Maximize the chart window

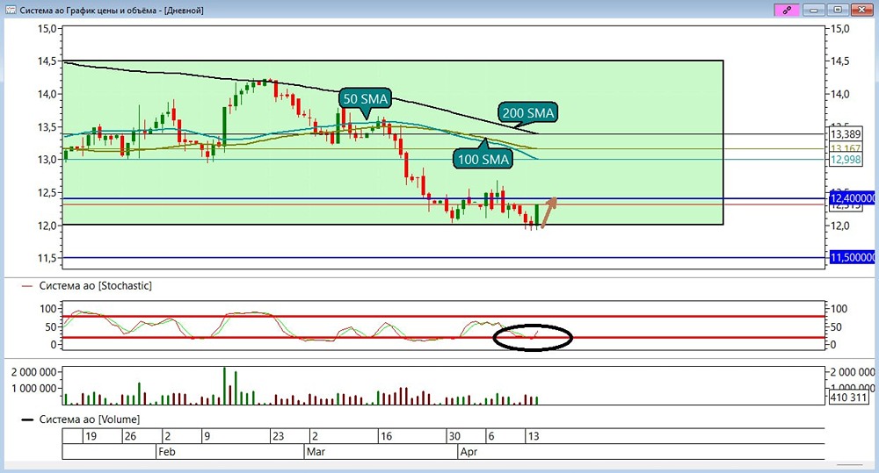pos(838,10)
